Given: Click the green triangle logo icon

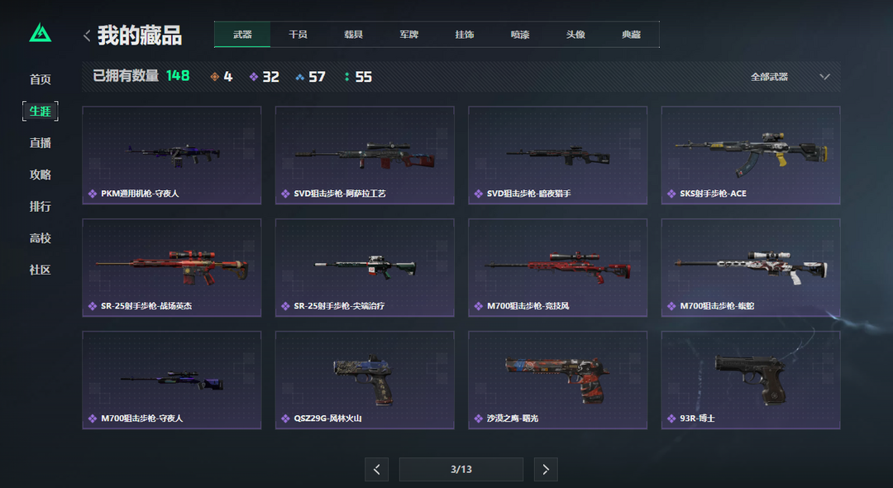Looking at the screenshot, I should 41,33.
